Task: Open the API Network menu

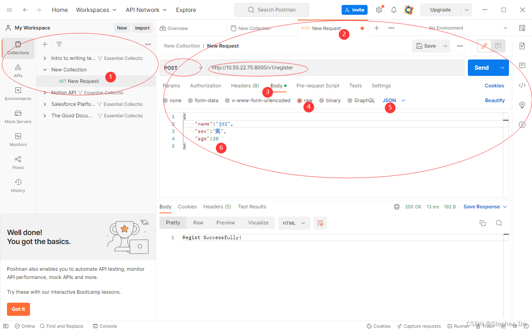Action: point(146,10)
